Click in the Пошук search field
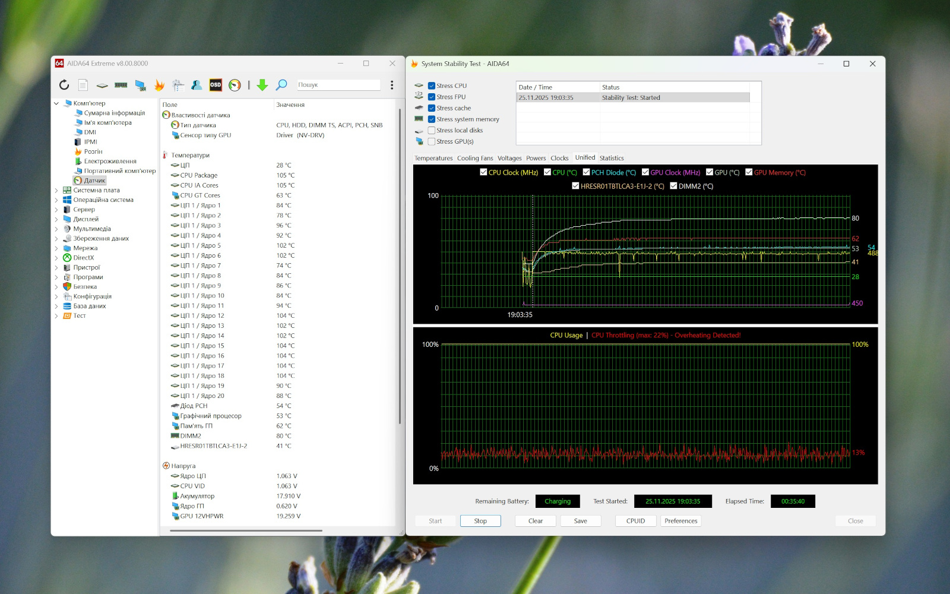Viewport: 950px width, 594px height. tap(337, 85)
